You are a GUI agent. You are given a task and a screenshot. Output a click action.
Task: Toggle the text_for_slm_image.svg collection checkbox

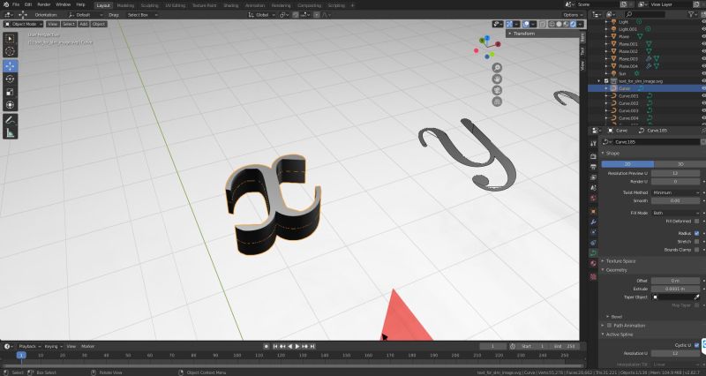[x=606, y=81]
